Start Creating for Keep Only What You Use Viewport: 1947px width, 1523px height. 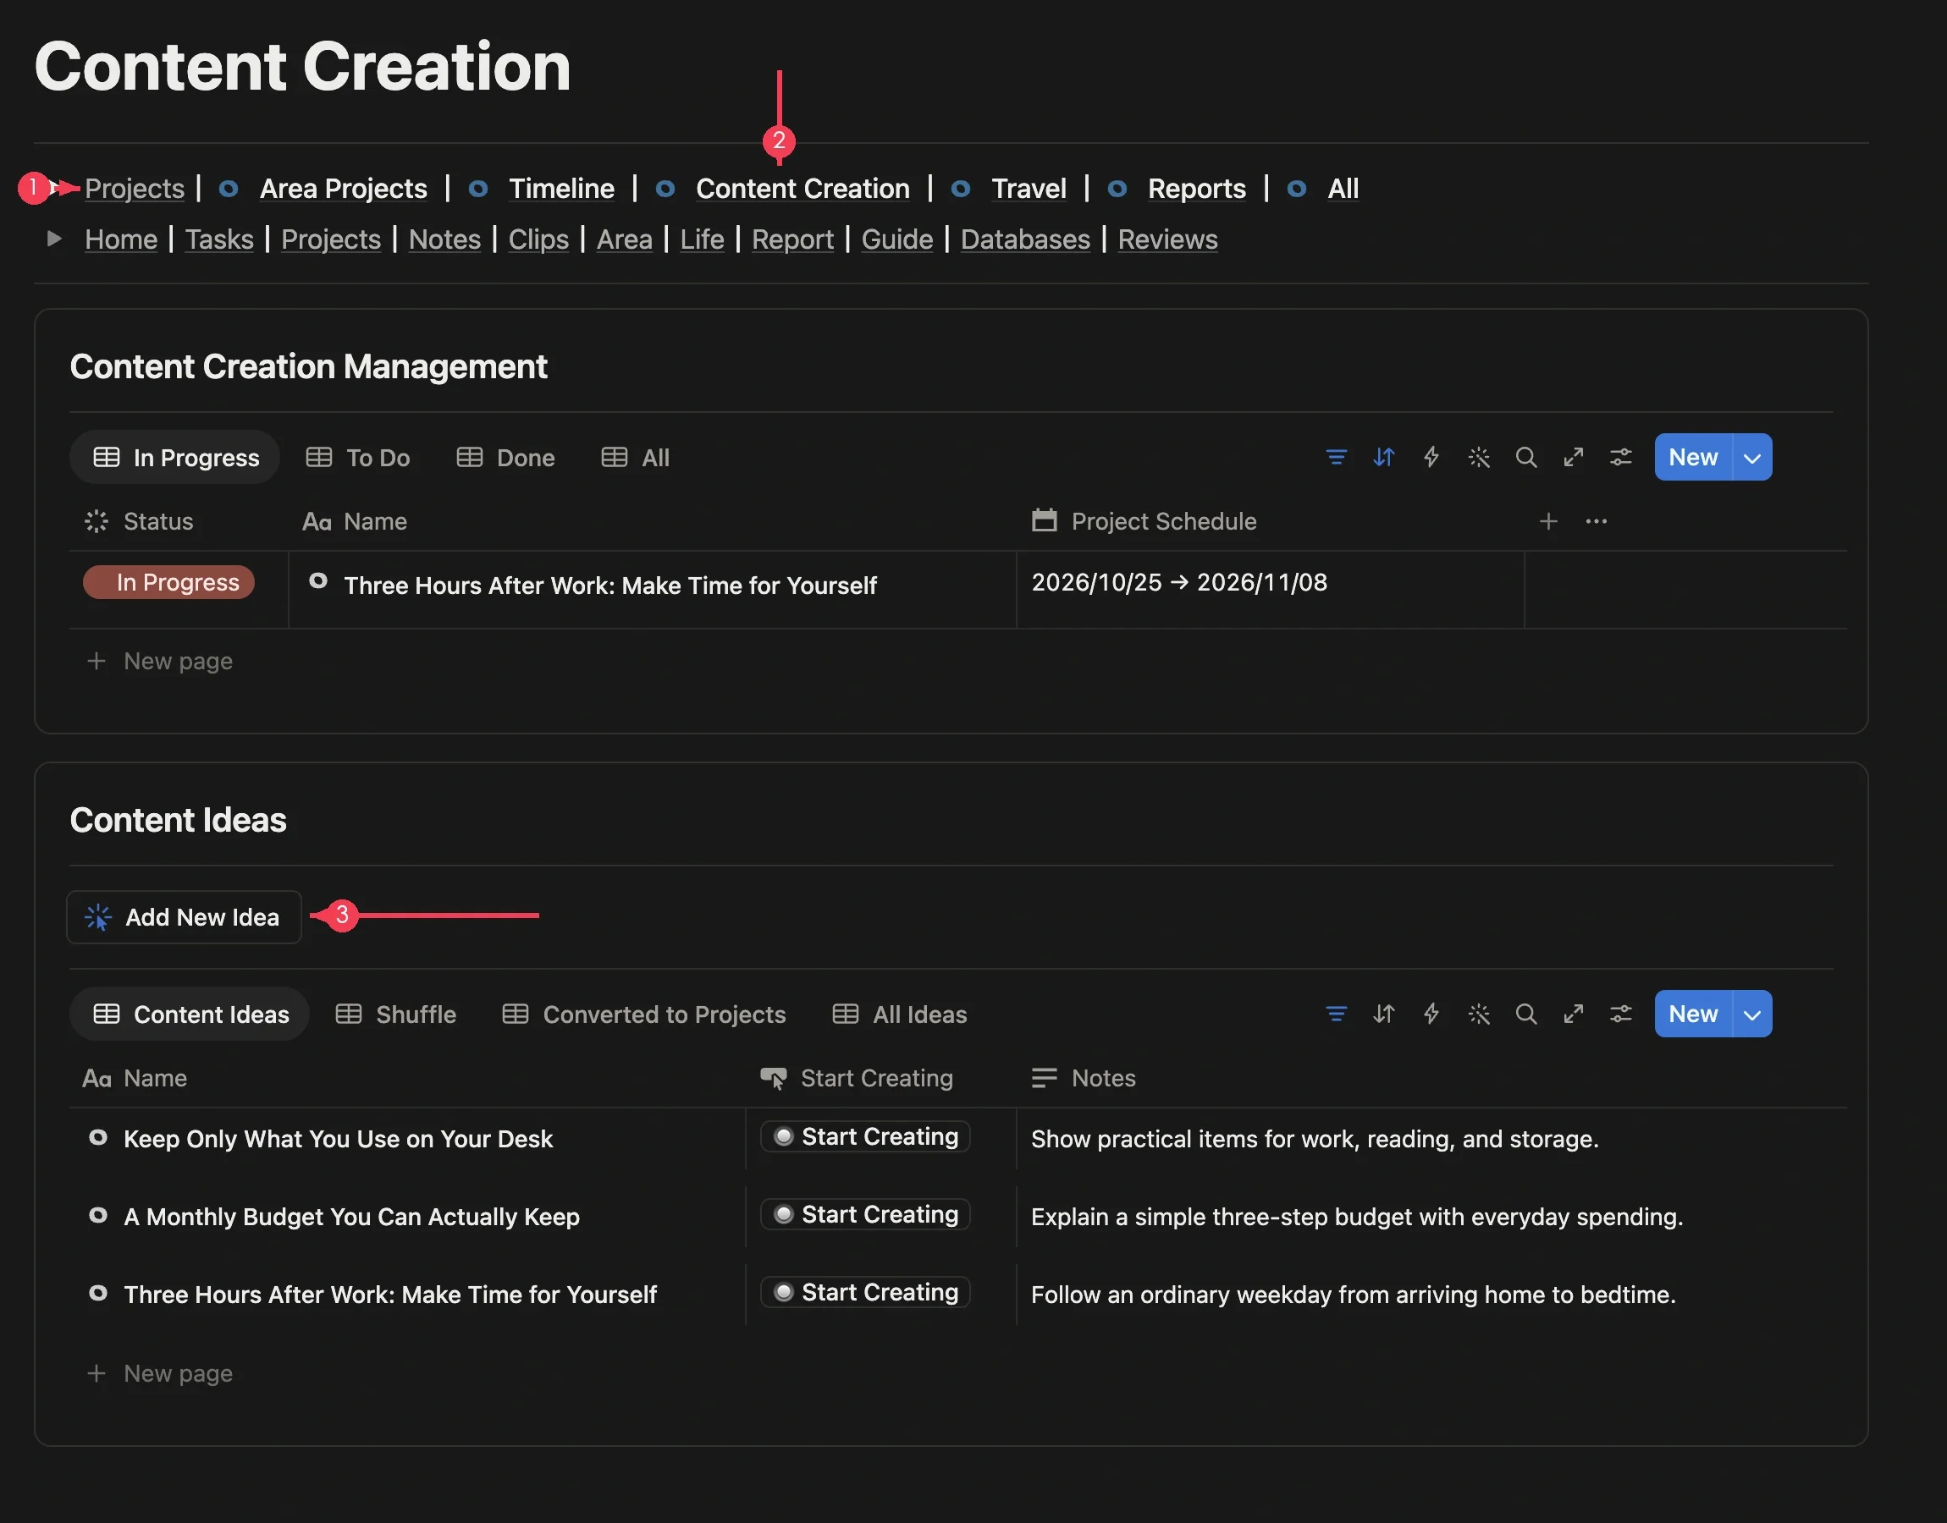click(865, 1137)
